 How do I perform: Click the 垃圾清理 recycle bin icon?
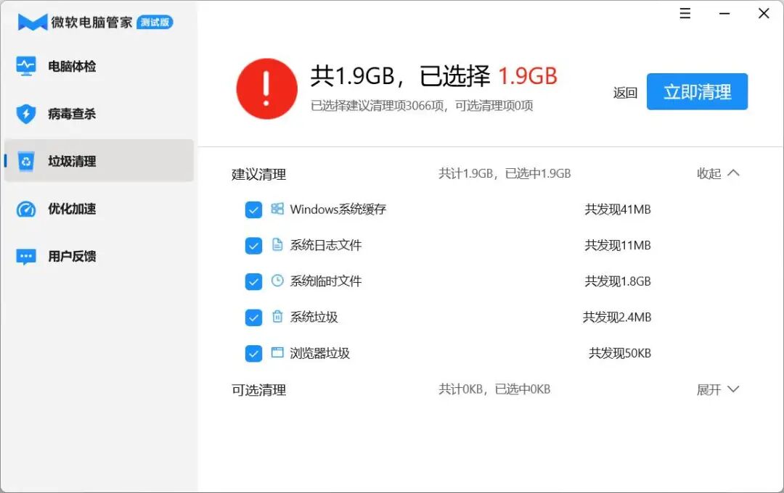coord(28,161)
